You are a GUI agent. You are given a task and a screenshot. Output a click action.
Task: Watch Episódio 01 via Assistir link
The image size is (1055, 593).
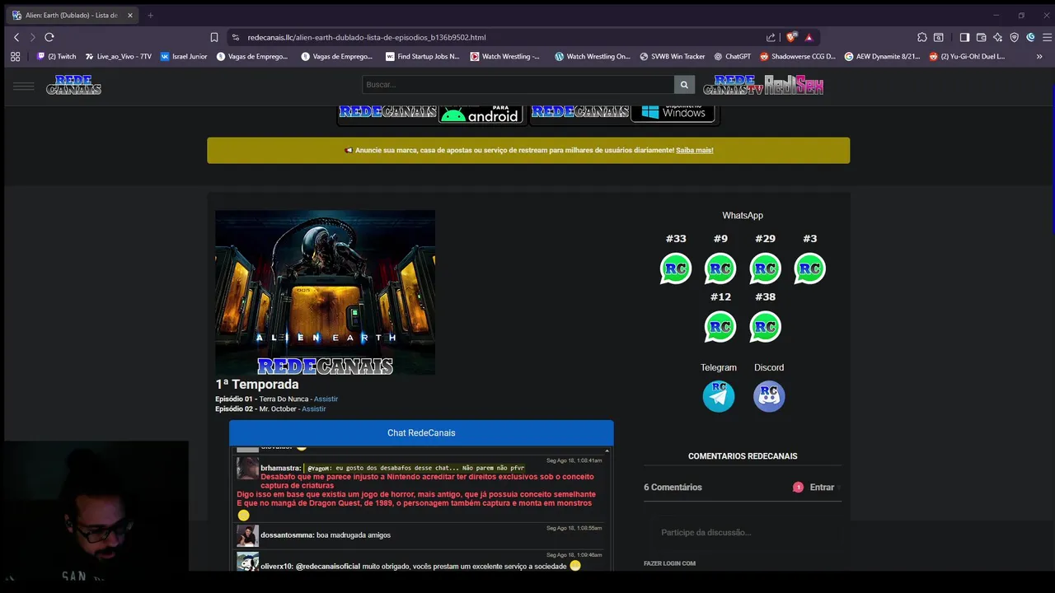click(326, 399)
